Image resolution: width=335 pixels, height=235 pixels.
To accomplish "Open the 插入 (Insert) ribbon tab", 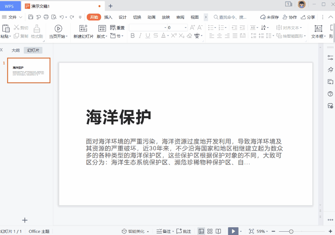I will 108,17.
